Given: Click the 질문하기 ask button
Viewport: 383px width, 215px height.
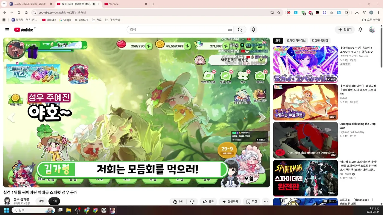Looking at the screenshot, I should point(230,202).
